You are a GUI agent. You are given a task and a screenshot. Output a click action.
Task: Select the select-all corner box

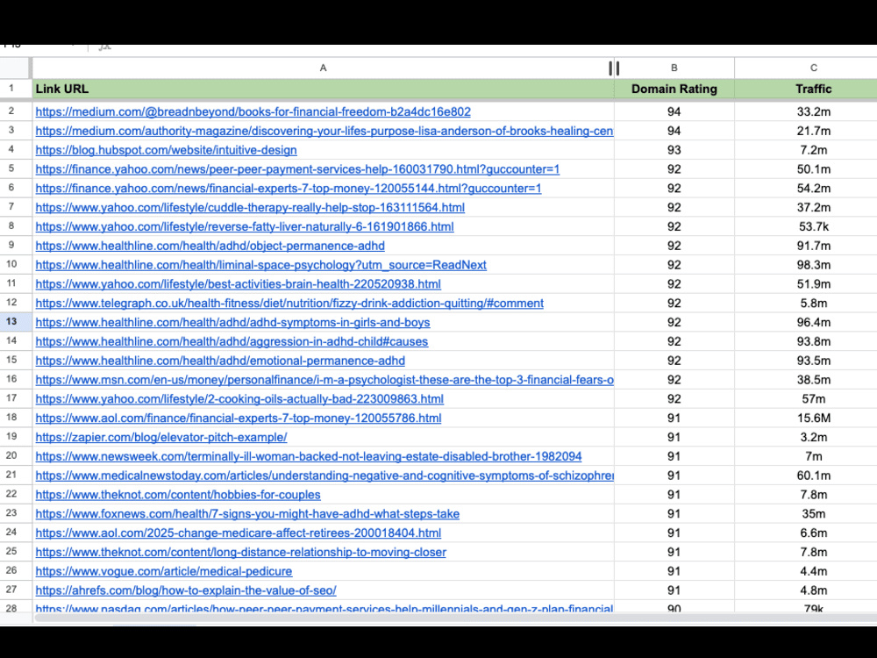pyautogui.click(x=15, y=68)
